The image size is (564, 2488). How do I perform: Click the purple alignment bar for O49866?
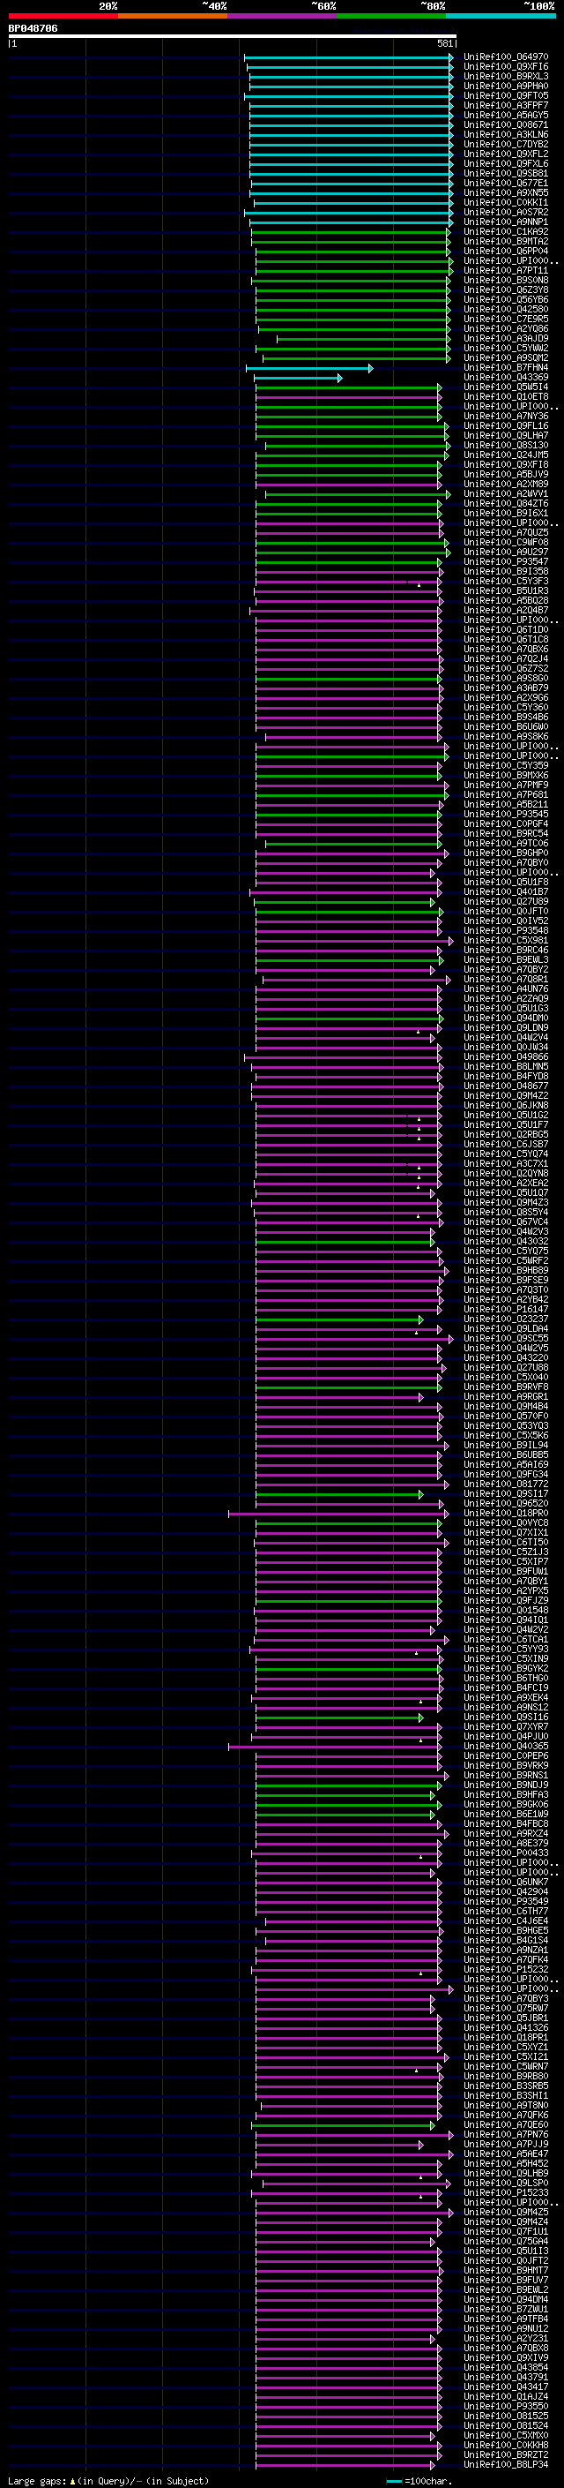tap(343, 1056)
